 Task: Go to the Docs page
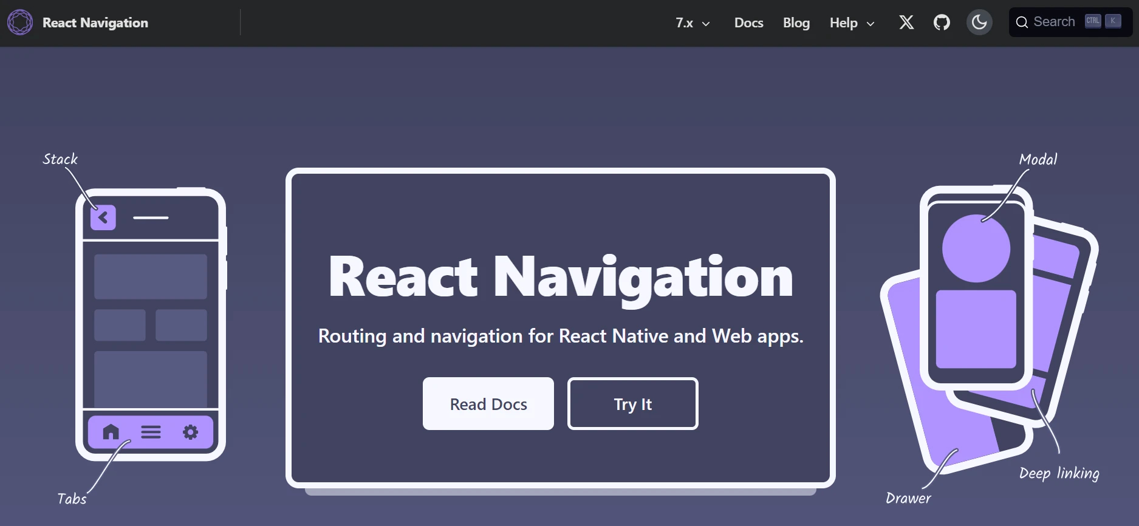pyautogui.click(x=748, y=23)
